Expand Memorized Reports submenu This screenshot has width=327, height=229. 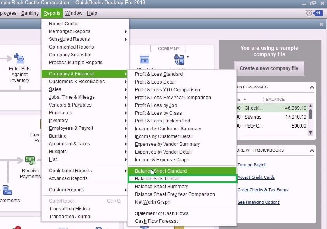[x=126, y=31]
